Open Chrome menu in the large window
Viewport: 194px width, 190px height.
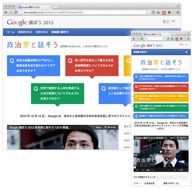click(x=178, y=12)
